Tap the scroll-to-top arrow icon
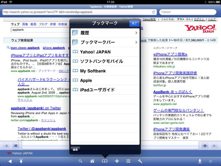Image resolution: width=221 pixels, height=166 pixels. [21, 161]
